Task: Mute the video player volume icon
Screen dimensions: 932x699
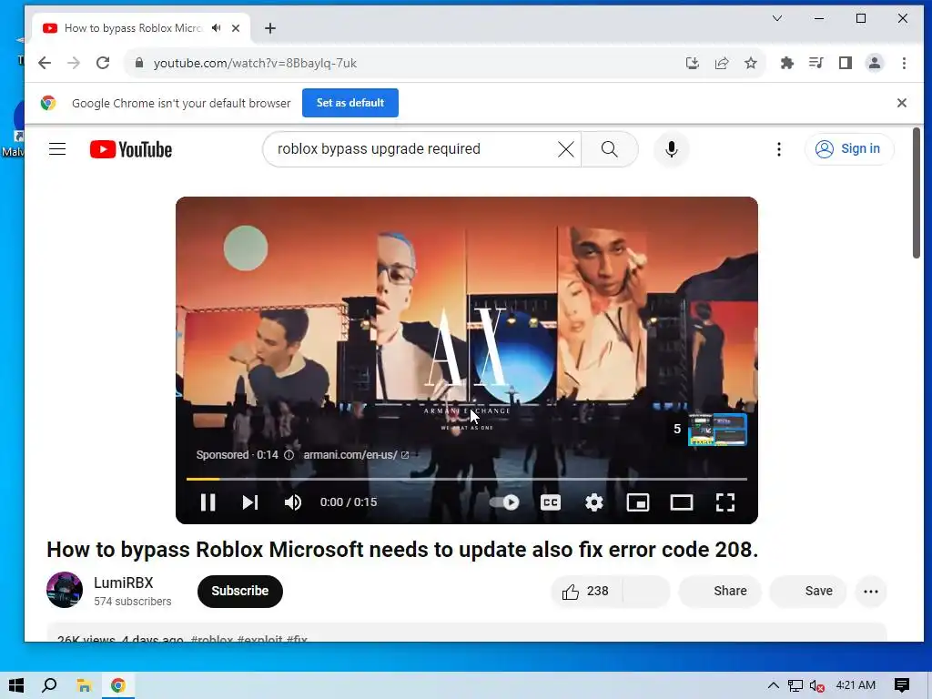Action: click(293, 502)
